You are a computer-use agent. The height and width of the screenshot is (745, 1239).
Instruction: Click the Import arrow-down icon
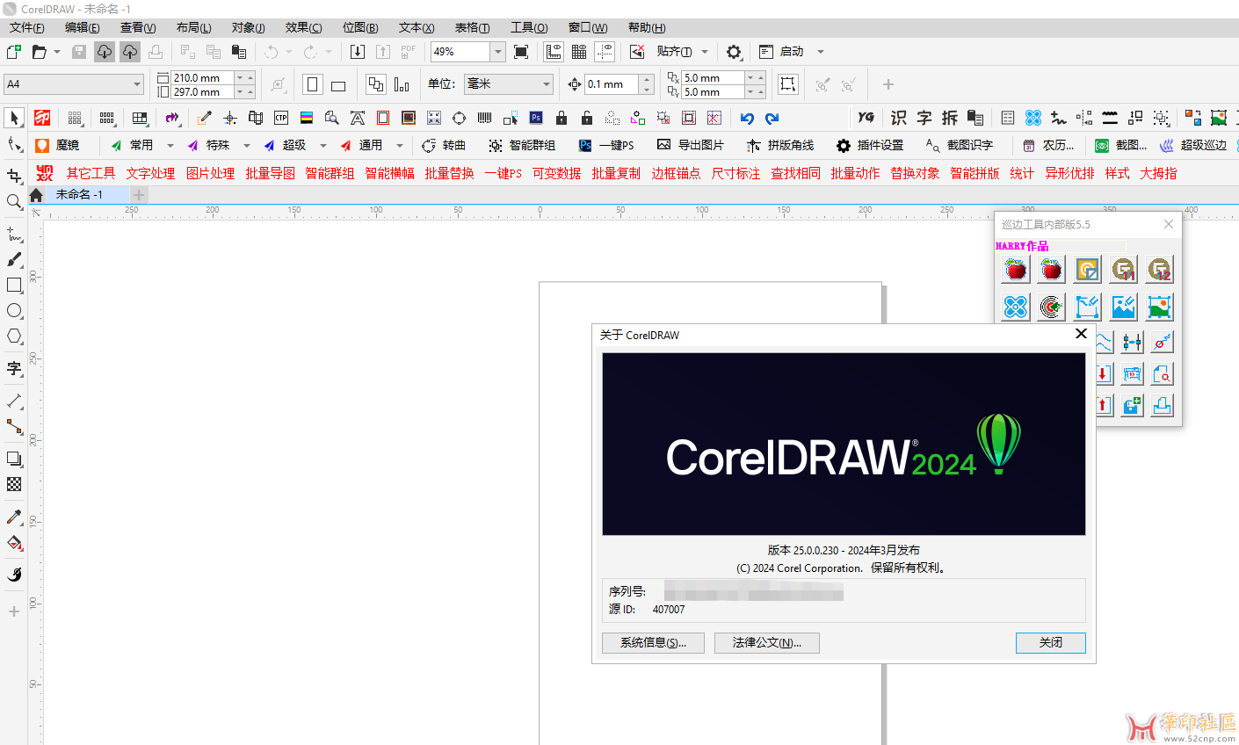click(x=358, y=52)
